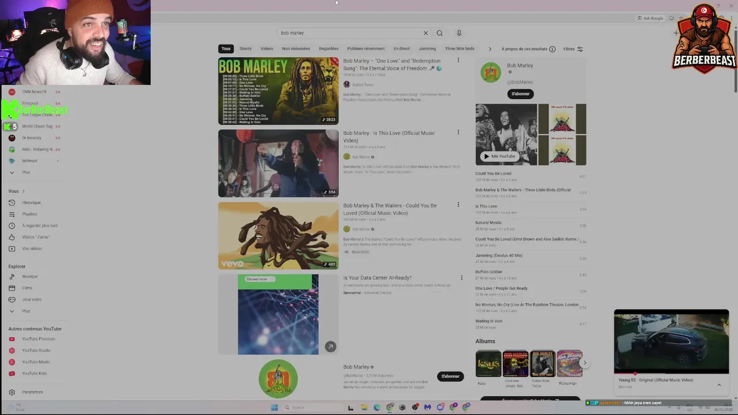Open more options for 'Is This Love' video

(x=458, y=132)
